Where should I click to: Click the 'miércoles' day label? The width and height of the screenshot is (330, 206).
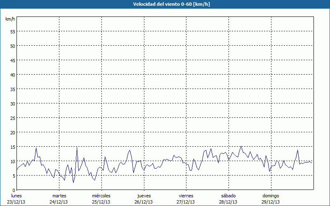101,196
